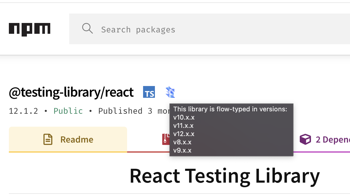
Task: Focus the Search packages field
Action: click(x=209, y=29)
